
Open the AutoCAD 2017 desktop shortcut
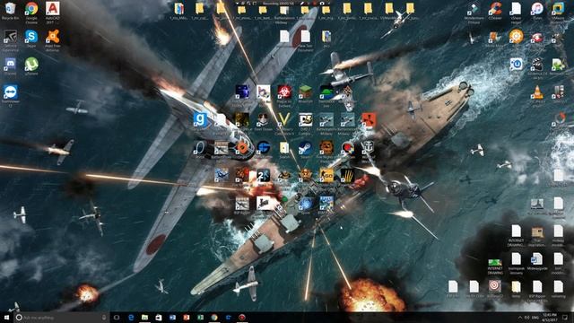point(52,12)
